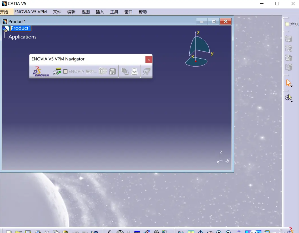
Task: Open the 文件 menu
Action: click(x=57, y=12)
